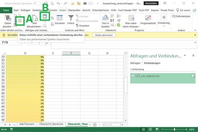Select the 123_csv_export.csv connection
This screenshot has height=132, width=198.
pyautogui.click(x=163, y=78)
